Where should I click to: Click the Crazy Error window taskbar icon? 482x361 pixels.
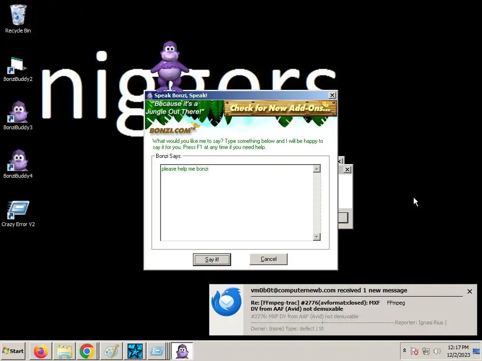(157, 351)
